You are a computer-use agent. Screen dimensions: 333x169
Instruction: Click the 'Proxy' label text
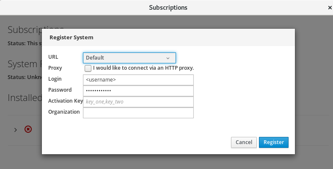(x=55, y=68)
